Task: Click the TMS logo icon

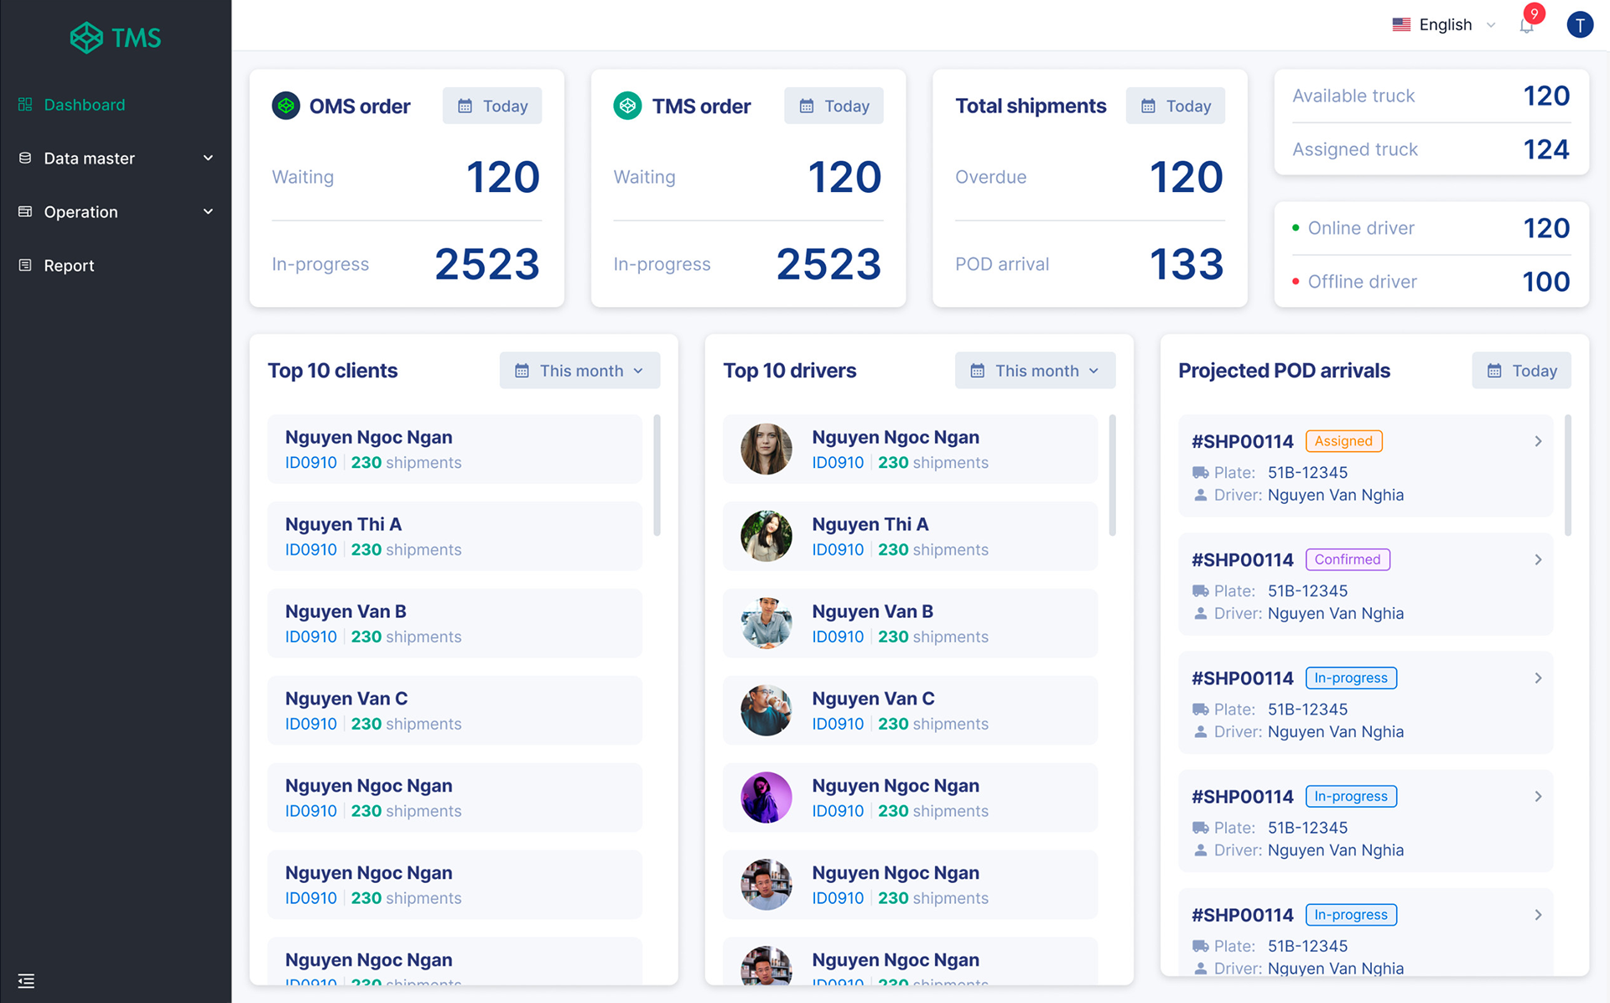Action: click(86, 38)
